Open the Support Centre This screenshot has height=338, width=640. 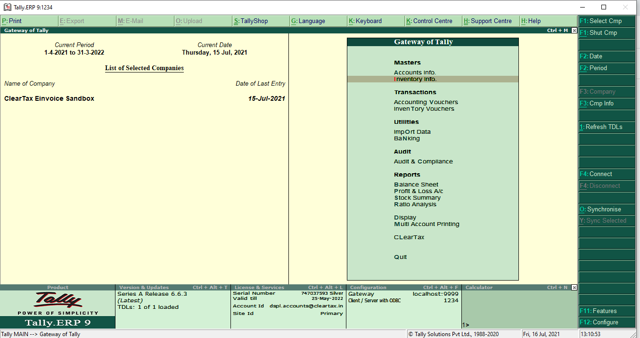click(x=490, y=21)
